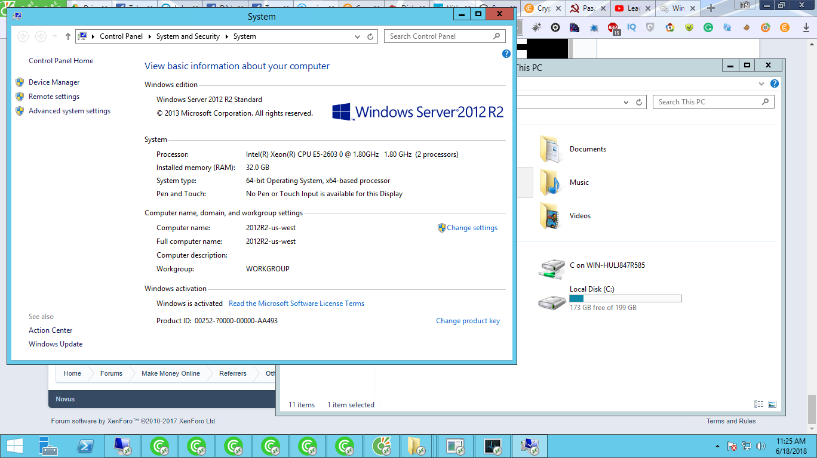Click the Local Disk (C:) usage bar

coord(625,298)
